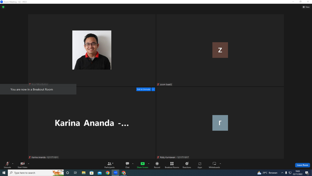Open Whiteboards
312x176 pixels.
[x=214, y=165]
